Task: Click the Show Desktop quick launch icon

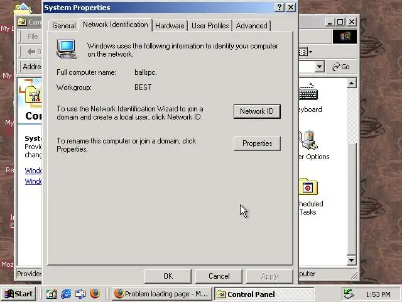Action: coord(52,294)
